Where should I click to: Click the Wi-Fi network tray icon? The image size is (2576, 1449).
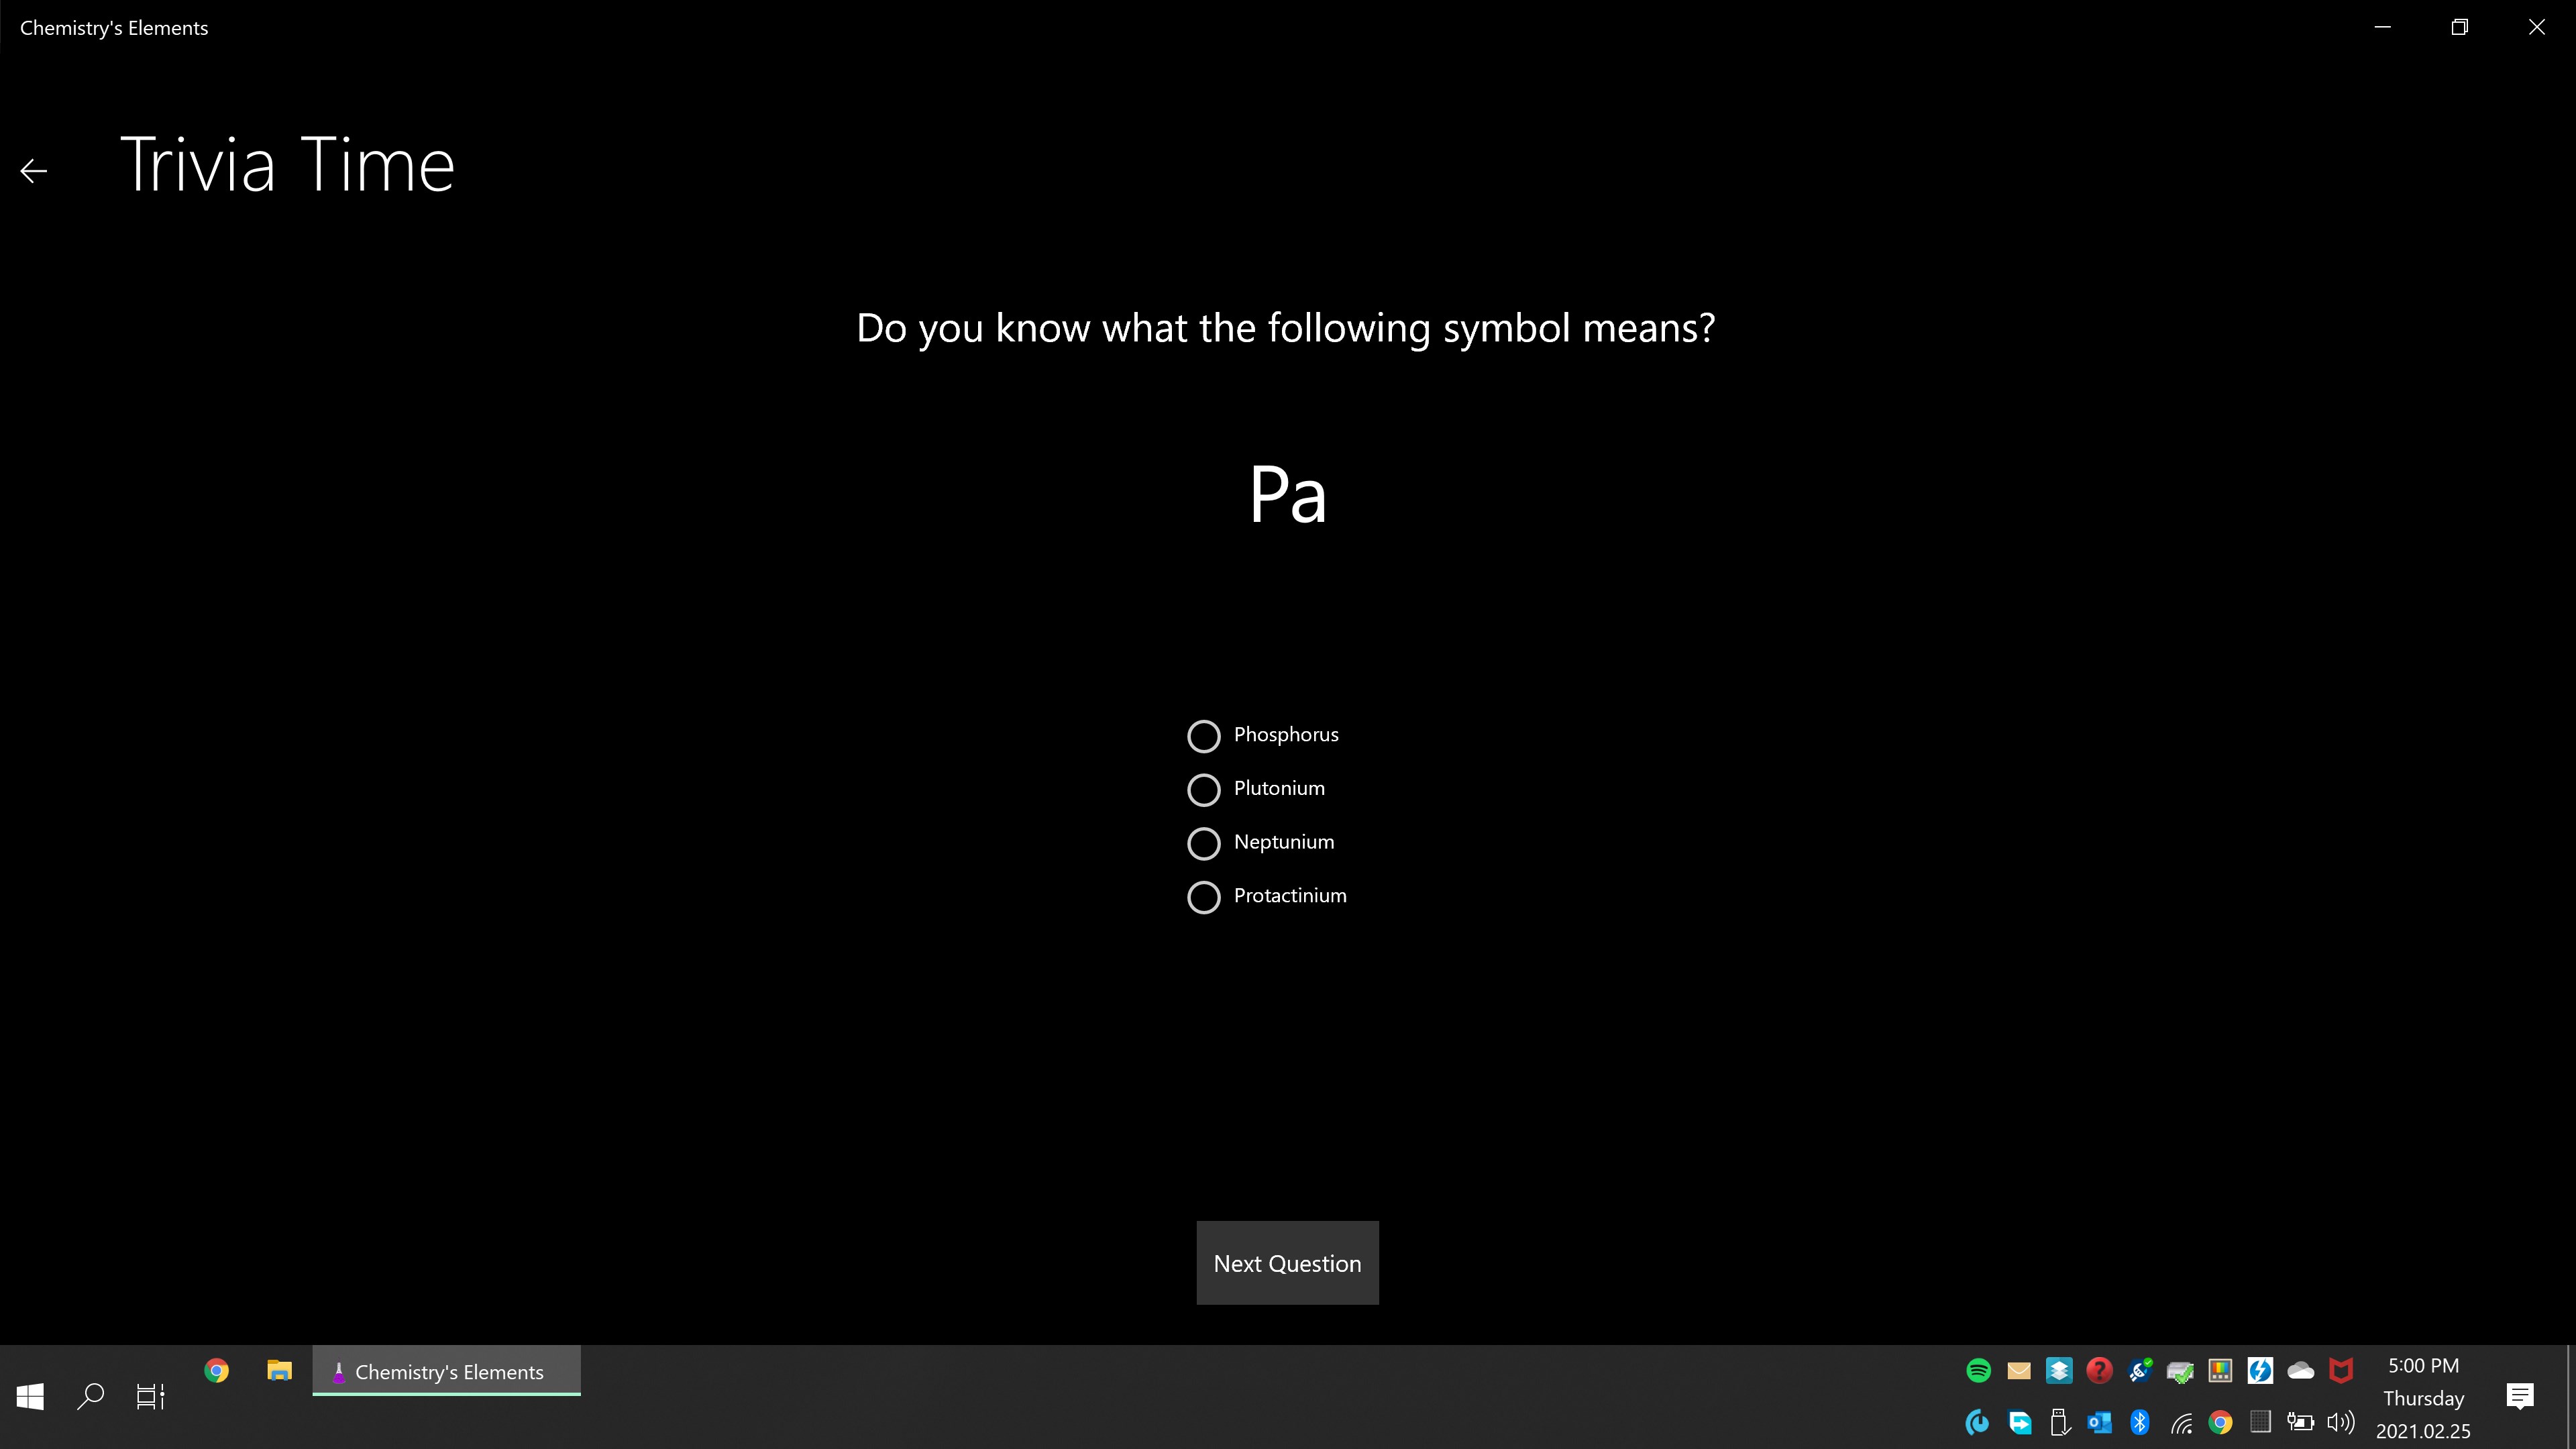(x=2180, y=1422)
